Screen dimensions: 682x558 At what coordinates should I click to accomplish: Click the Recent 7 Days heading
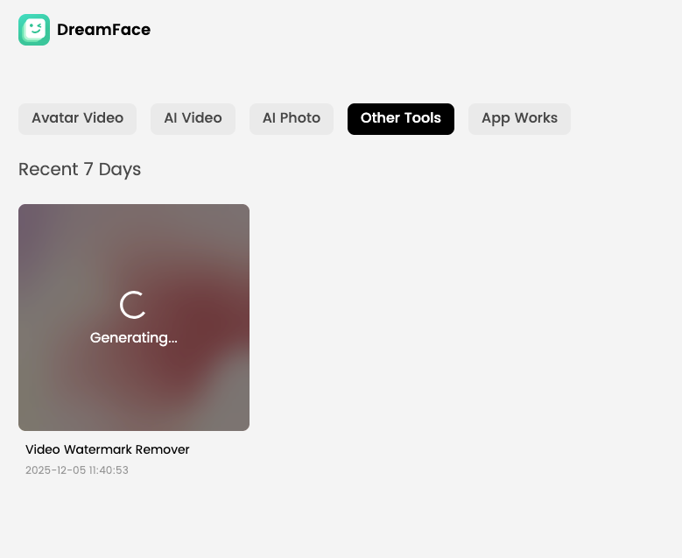click(x=80, y=169)
